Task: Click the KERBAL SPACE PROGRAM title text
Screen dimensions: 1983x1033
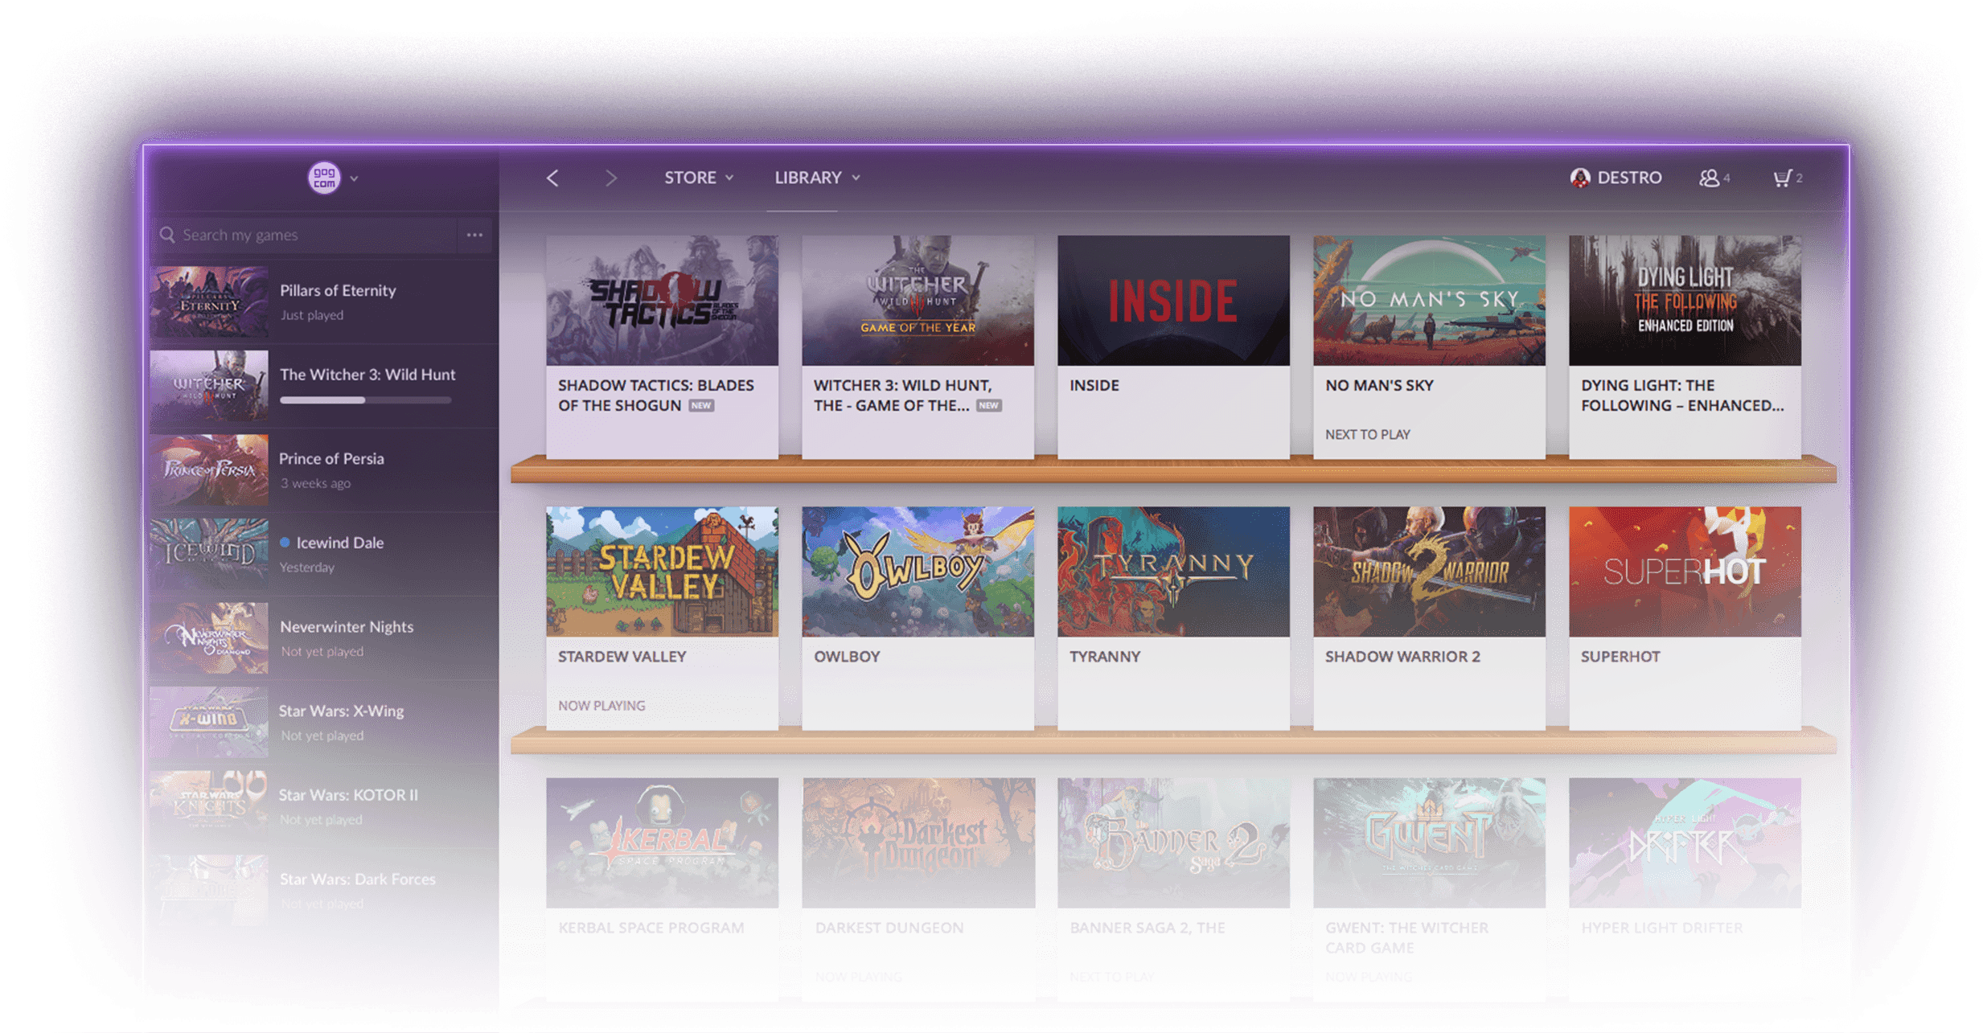Action: coord(651,928)
